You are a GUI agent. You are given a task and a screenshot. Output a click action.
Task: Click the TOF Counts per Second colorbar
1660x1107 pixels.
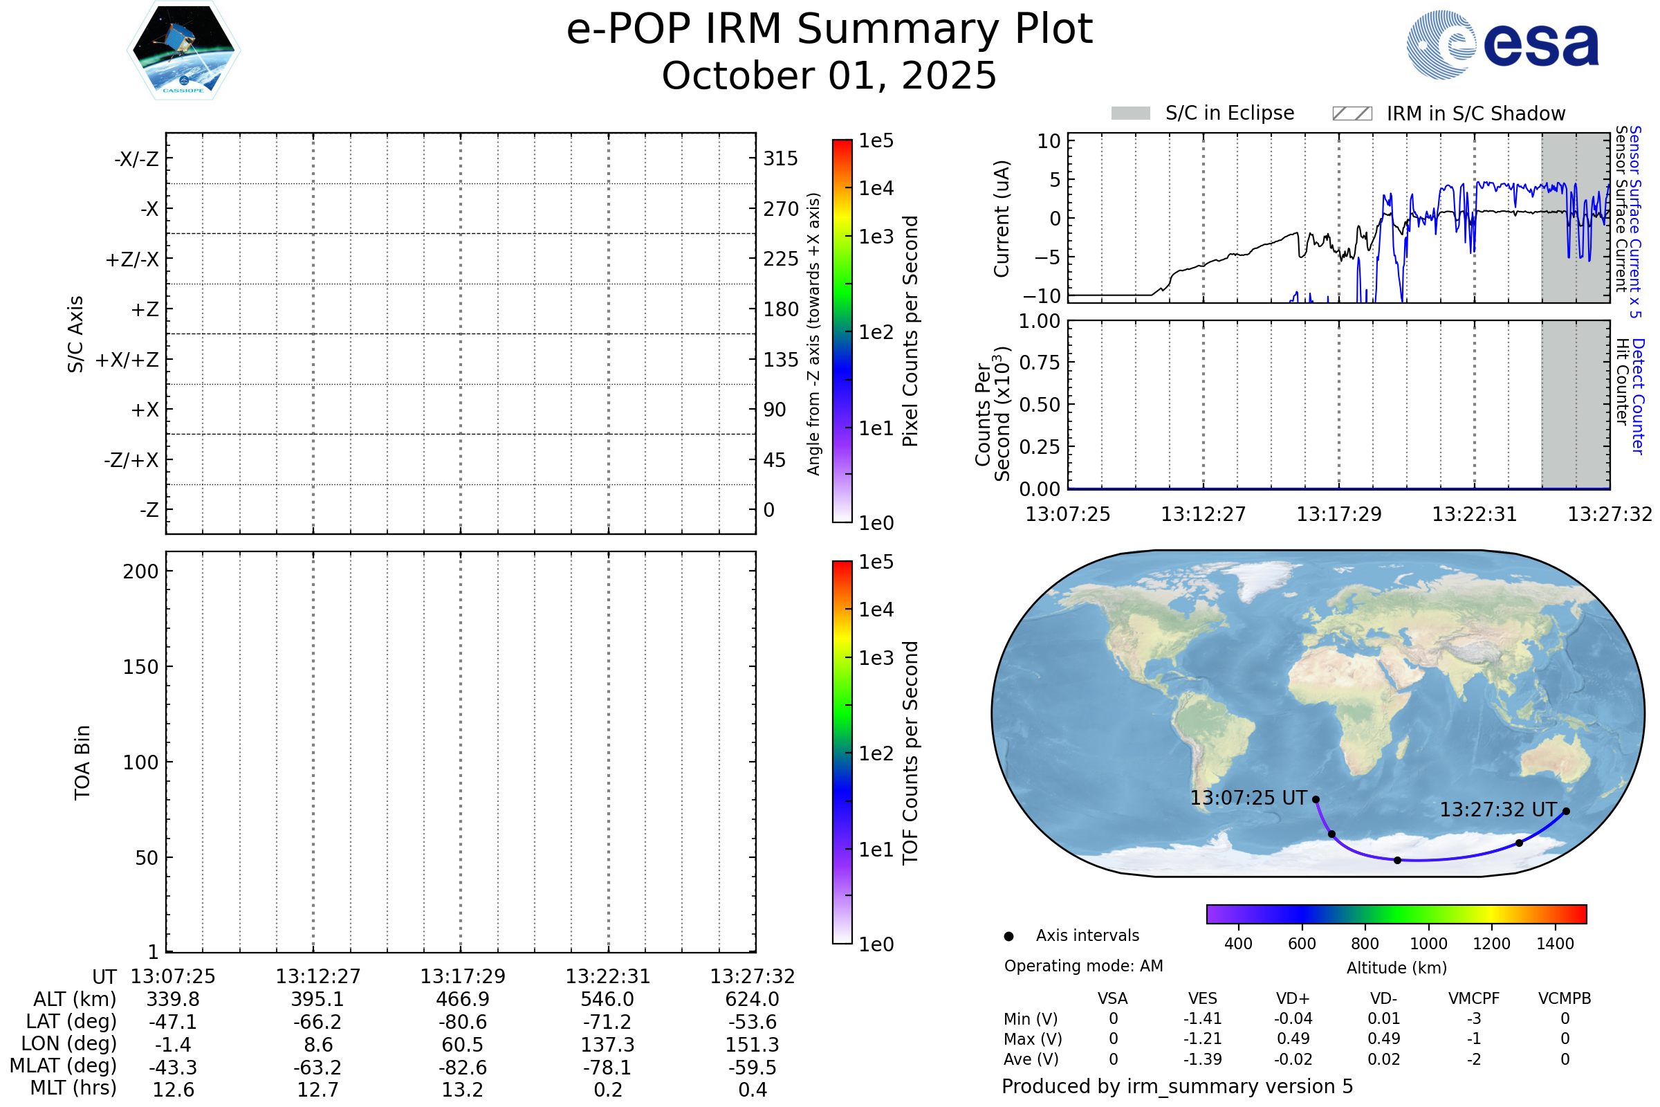(x=842, y=753)
